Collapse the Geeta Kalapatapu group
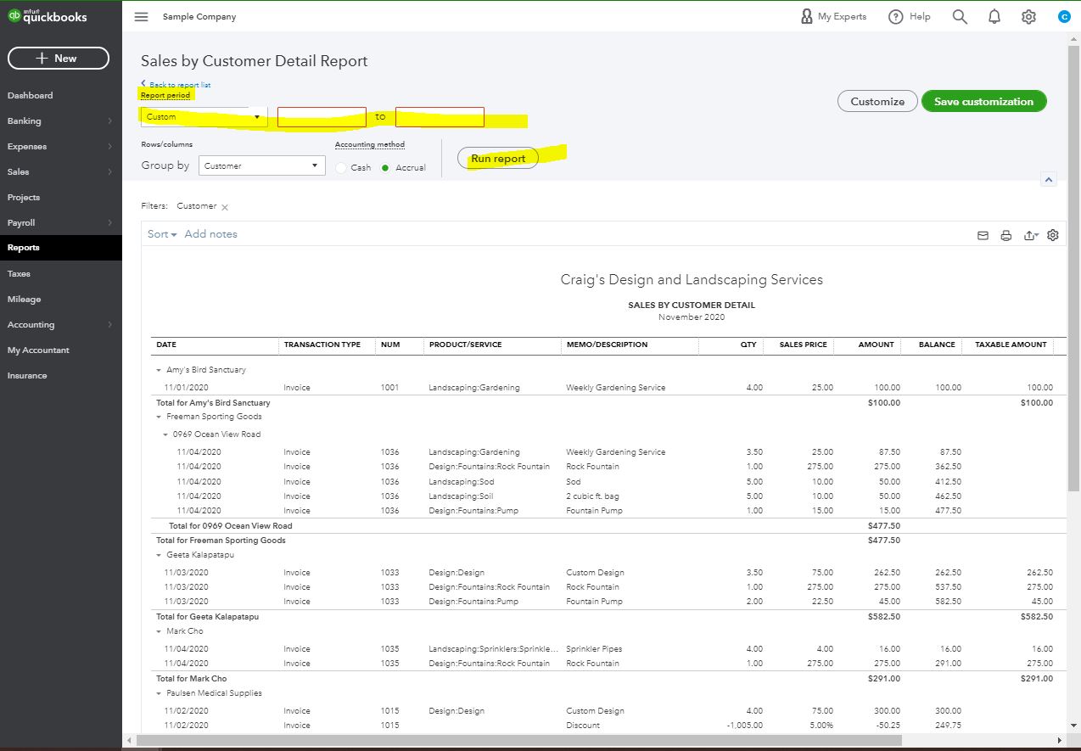Viewport: 1081px width, 751px height. (159, 555)
